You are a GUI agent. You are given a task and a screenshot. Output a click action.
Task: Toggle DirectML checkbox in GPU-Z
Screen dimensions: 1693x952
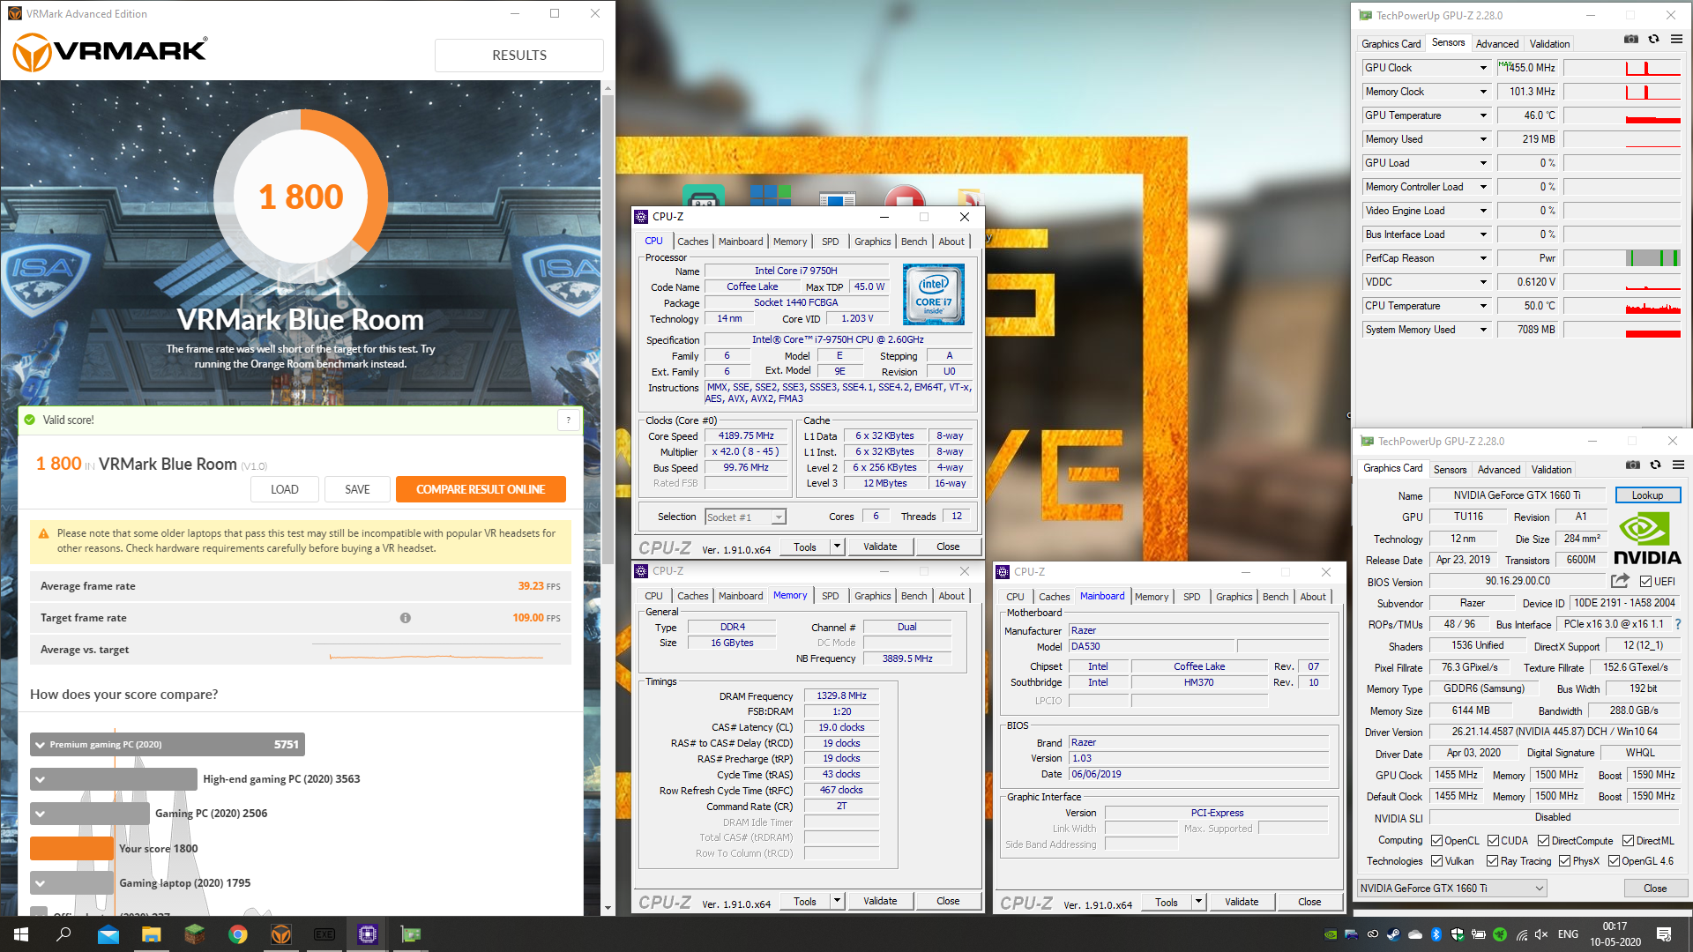[1628, 841]
